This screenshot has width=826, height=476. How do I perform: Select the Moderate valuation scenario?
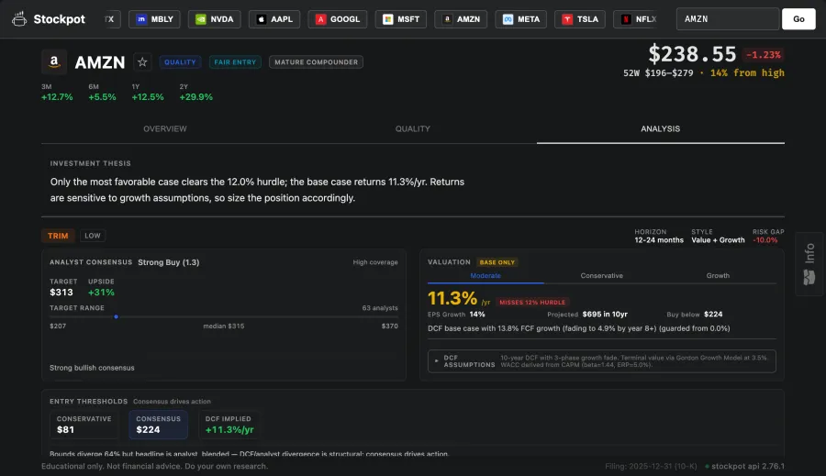pyautogui.click(x=486, y=276)
